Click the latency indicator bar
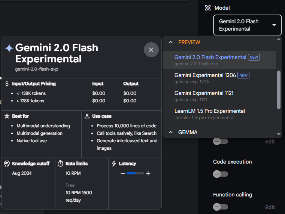The height and width of the screenshot is (214, 285). pyautogui.click(x=135, y=173)
